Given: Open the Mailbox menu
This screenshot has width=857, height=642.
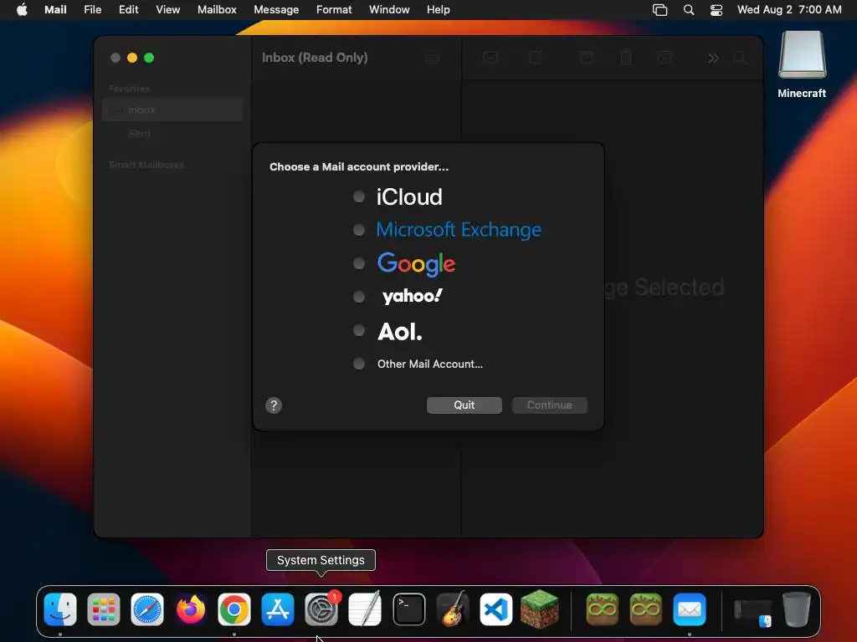Looking at the screenshot, I should coord(217,10).
